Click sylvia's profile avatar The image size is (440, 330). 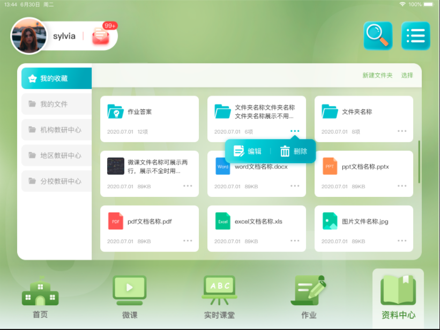(29, 35)
